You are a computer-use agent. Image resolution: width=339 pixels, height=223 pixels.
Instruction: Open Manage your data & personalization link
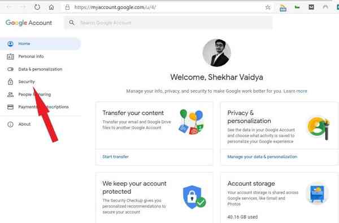click(x=262, y=157)
